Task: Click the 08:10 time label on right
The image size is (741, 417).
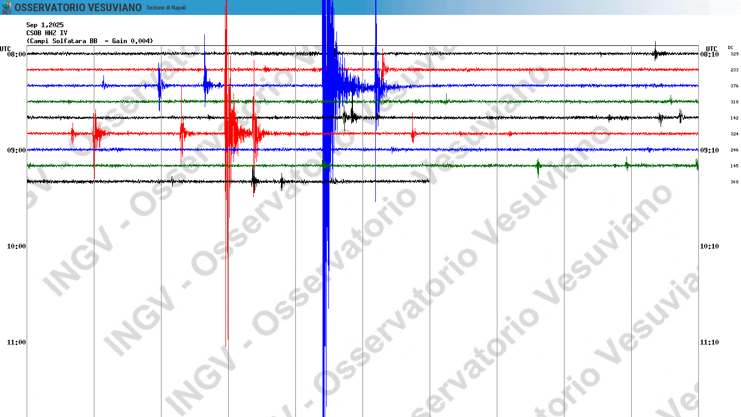Action: click(x=709, y=54)
